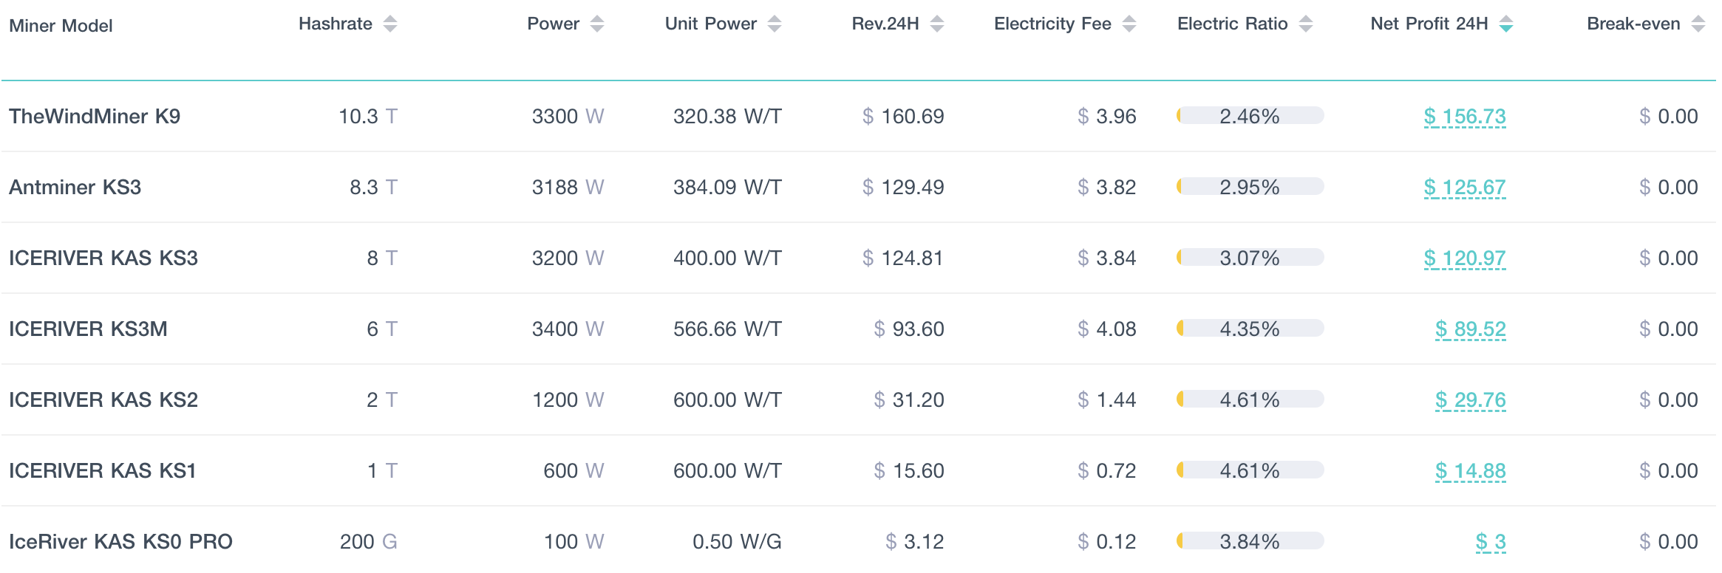Click electricity fee $ 4.08
1722x573 pixels.
point(1107,329)
